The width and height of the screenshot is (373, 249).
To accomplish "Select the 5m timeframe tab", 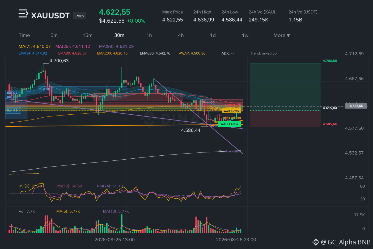I will (54, 35).
